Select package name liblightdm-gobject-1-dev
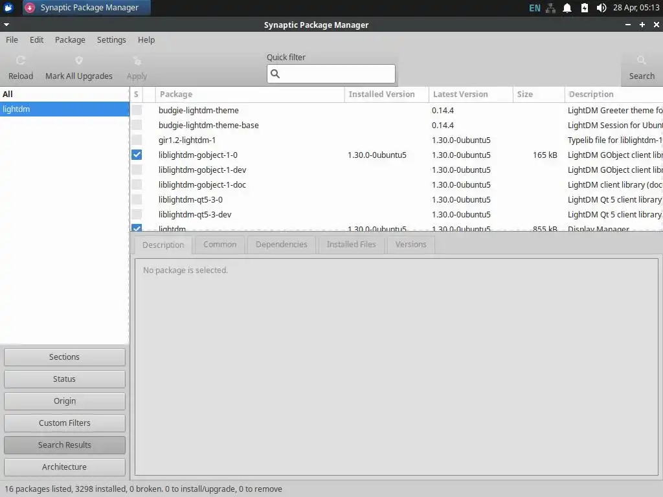This screenshot has height=497, width=663. (x=202, y=170)
